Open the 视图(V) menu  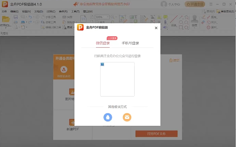(x=26, y=11)
